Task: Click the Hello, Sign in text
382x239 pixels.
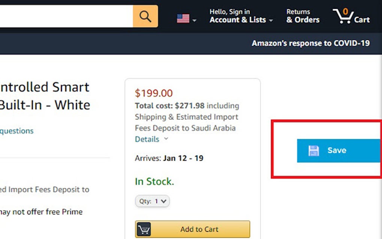Action: click(x=230, y=12)
